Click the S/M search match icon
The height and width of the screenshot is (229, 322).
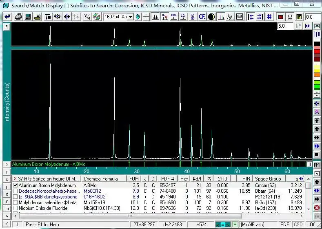pyautogui.click(x=87, y=17)
